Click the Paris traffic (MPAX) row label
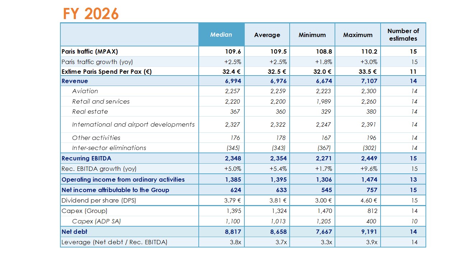Viewport: 460px width, 259px height. point(89,51)
